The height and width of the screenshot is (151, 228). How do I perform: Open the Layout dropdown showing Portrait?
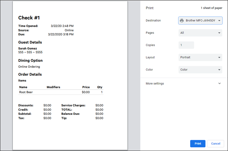[x=200, y=57]
